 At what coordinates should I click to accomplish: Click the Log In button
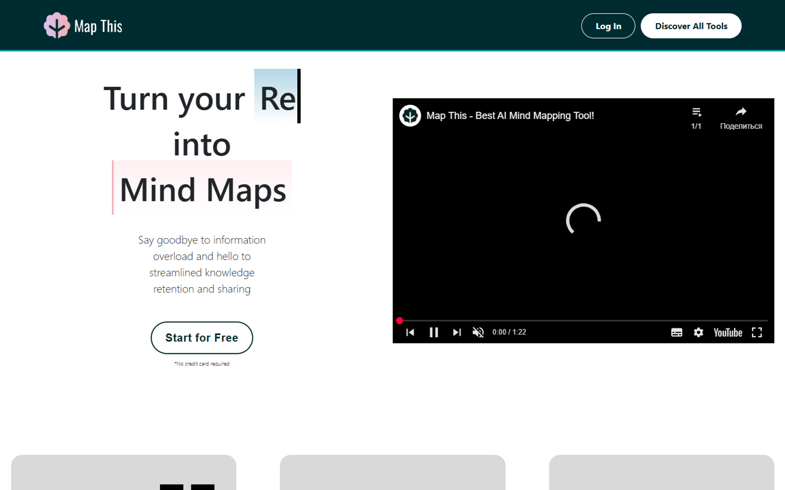point(608,26)
